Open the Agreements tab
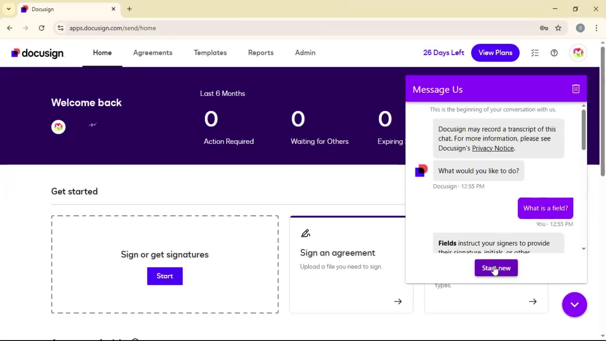The height and width of the screenshot is (341, 606). [153, 53]
